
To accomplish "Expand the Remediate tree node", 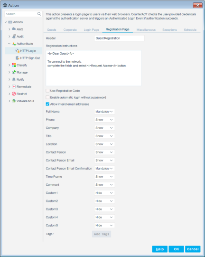I will 9,86.
